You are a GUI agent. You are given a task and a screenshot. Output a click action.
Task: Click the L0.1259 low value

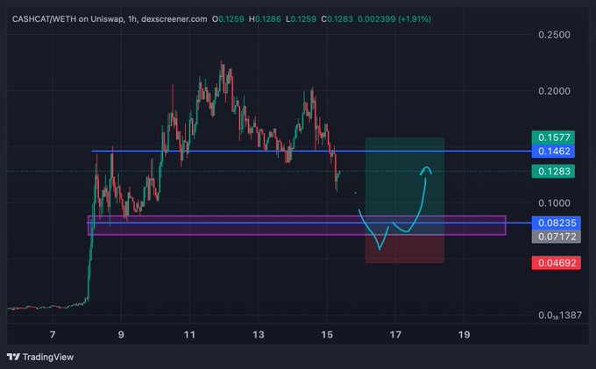pos(301,19)
